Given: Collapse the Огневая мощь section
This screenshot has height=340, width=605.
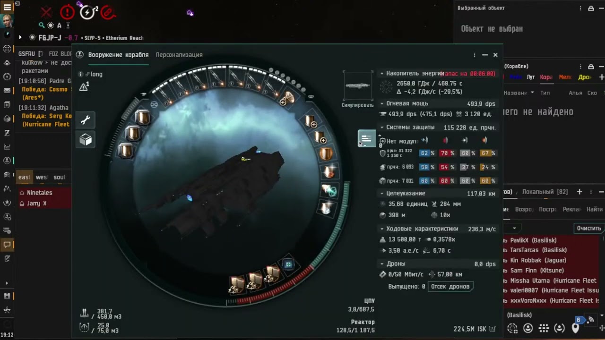Looking at the screenshot, I should pos(382,103).
